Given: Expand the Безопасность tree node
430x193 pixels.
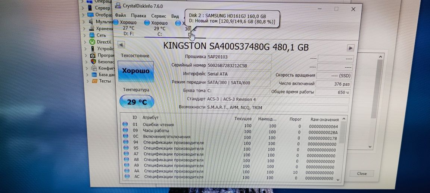Looking at the screenshot, I should click(87, 62).
